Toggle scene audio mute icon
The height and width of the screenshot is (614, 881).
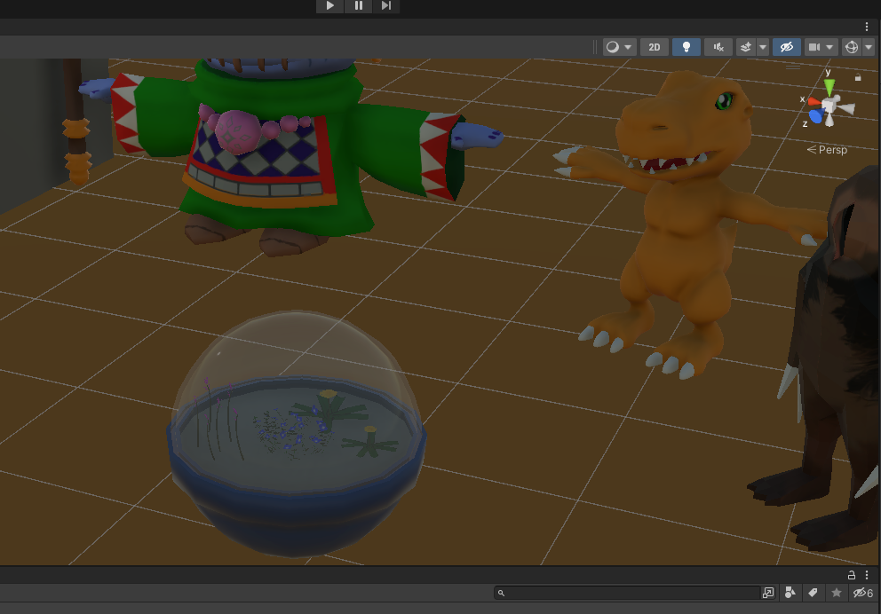pos(718,47)
